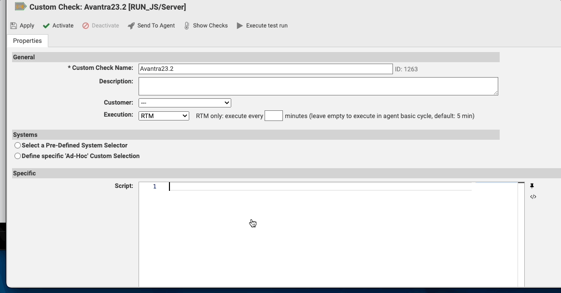Click the Execute test run button
Image resolution: width=561 pixels, height=293 pixels.
point(262,25)
